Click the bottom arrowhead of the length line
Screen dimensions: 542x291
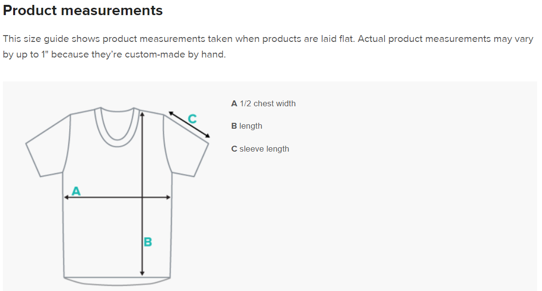click(x=142, y=272)
